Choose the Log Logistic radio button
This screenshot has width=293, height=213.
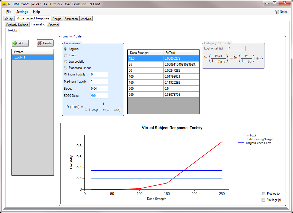65,62
